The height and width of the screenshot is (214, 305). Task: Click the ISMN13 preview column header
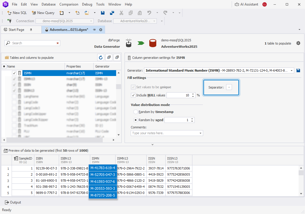(x=131, y=160)
